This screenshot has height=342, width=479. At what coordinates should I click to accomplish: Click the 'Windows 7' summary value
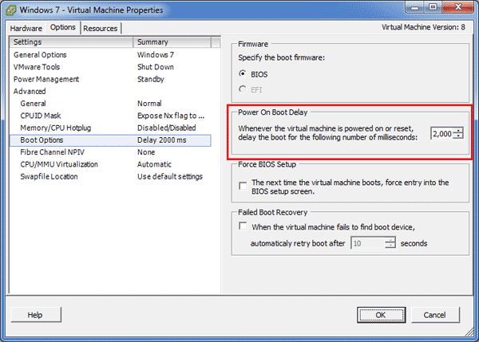click(x=156, y=55)
